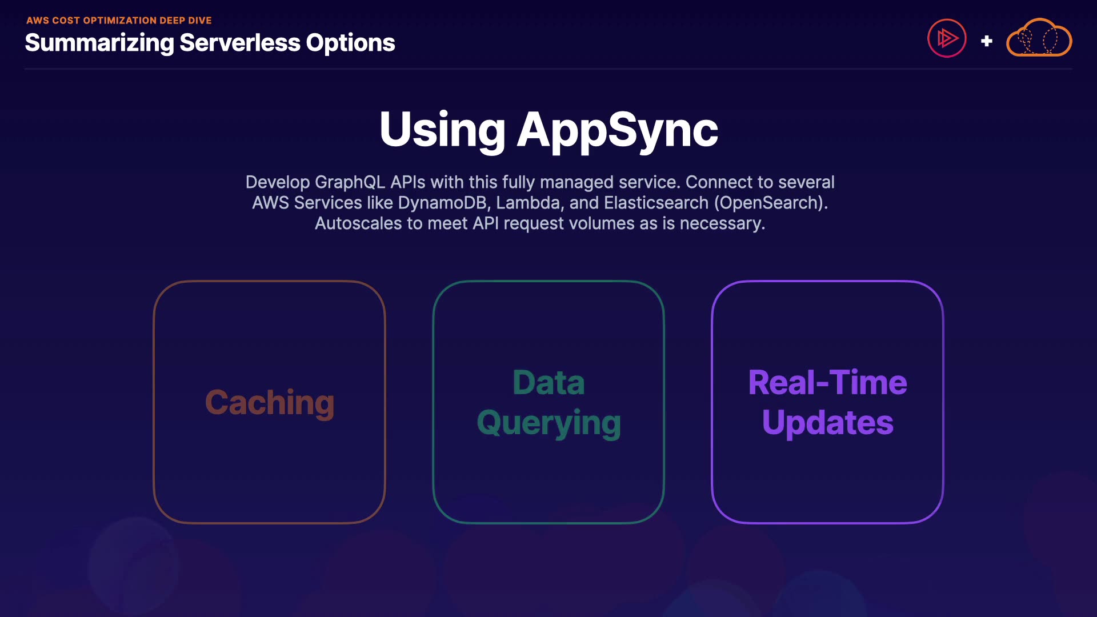This screenshot has width=1097, height=617.
Task: Click the phrase fully managed service
Action: click(591, 182)
